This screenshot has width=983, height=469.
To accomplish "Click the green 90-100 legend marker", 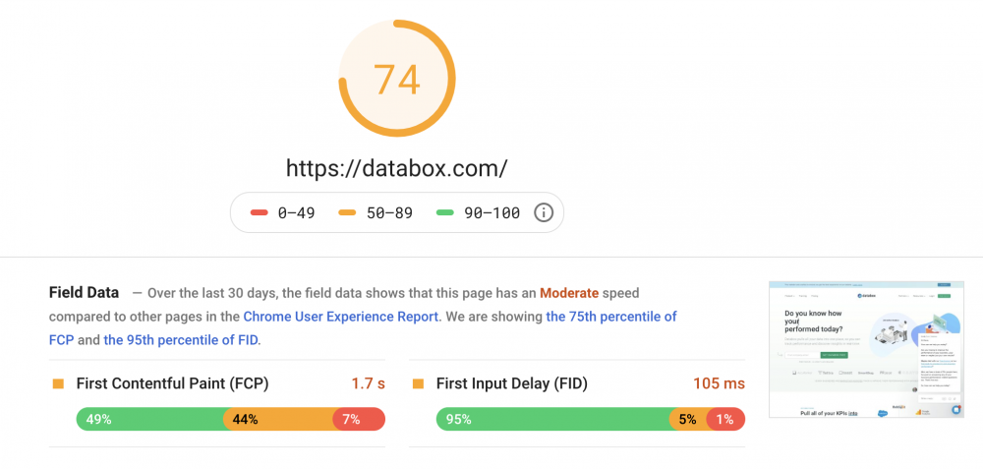I will pos(444,212).
